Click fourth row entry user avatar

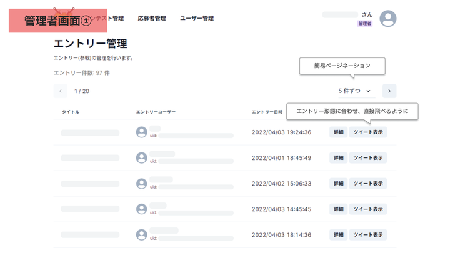(142, 209)
